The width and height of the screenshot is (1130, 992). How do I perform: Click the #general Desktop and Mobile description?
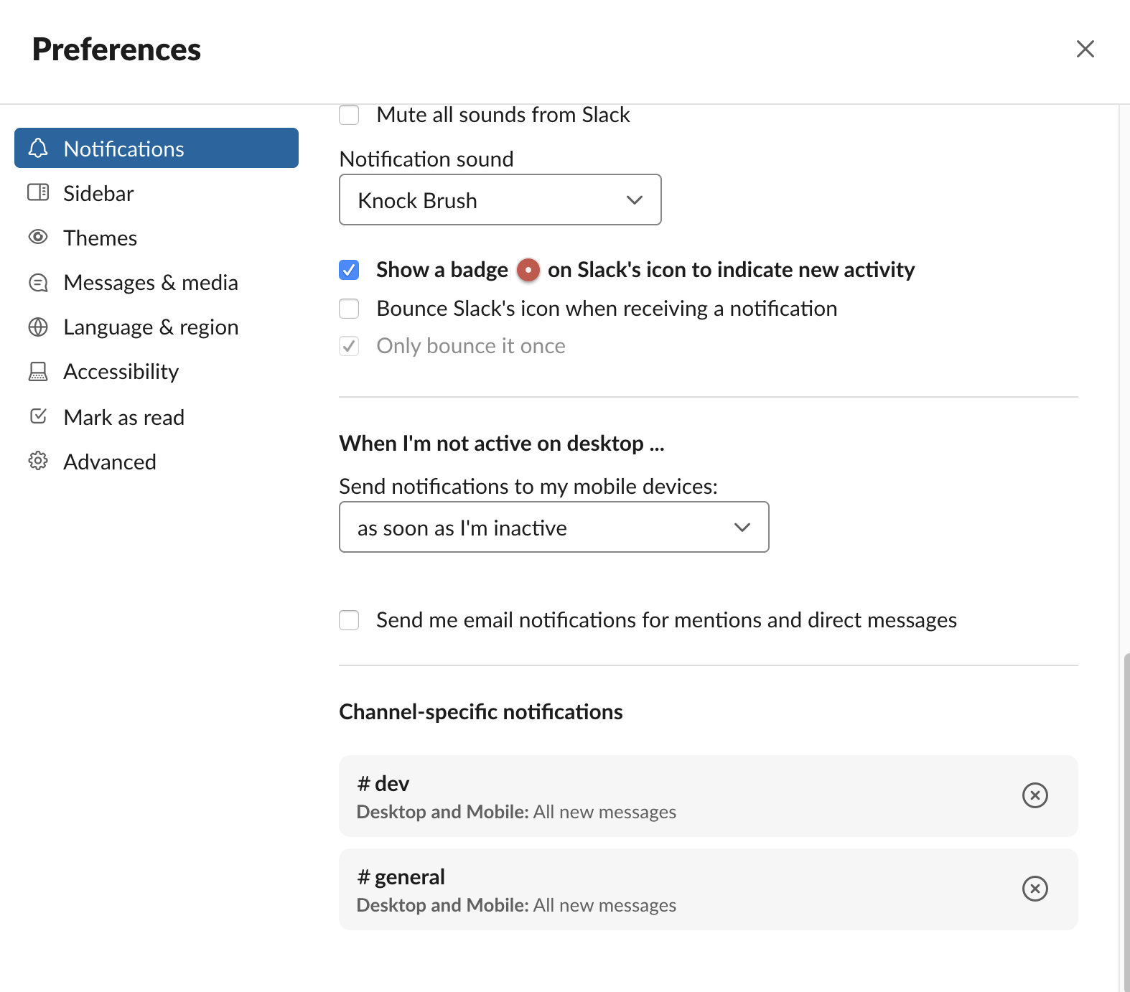516,905
